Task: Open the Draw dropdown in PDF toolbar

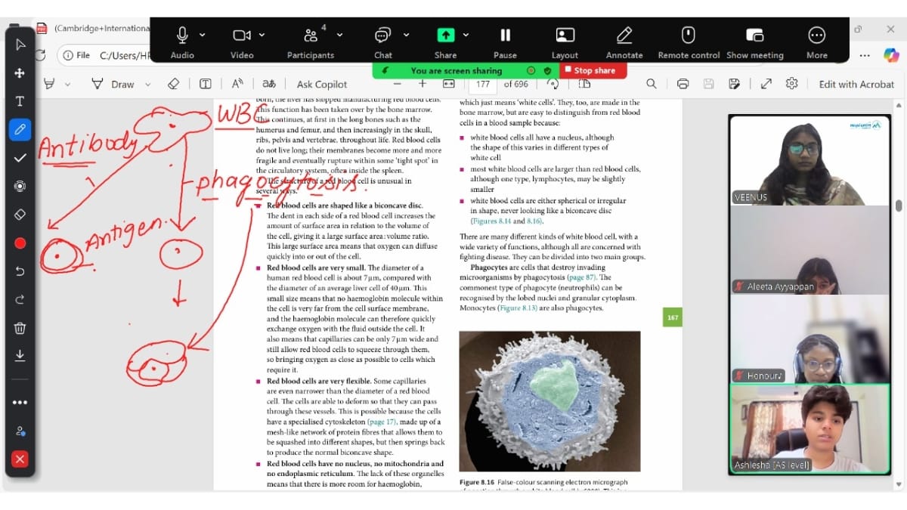Action: [147, 85]
